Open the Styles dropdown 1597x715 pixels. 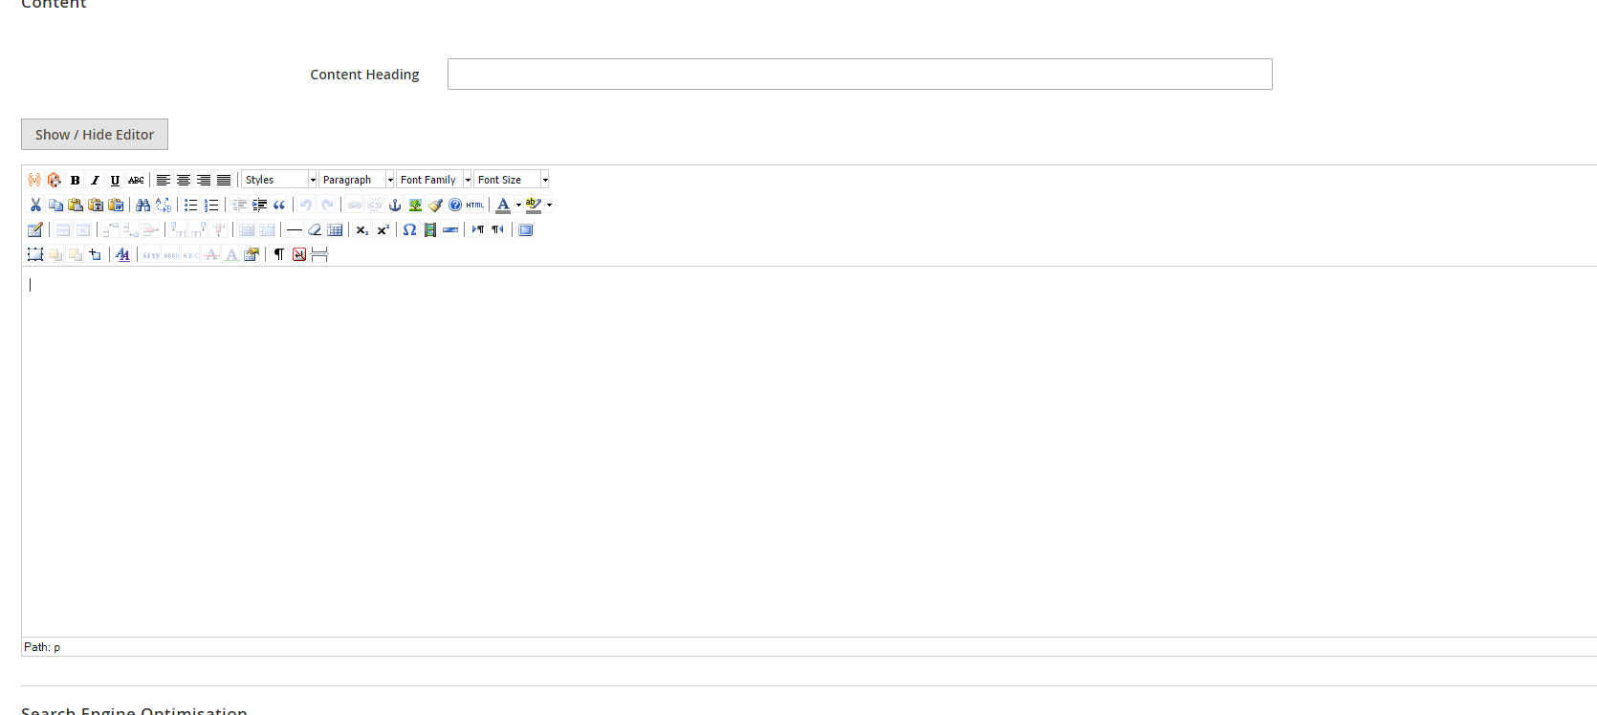click(279, 180)
